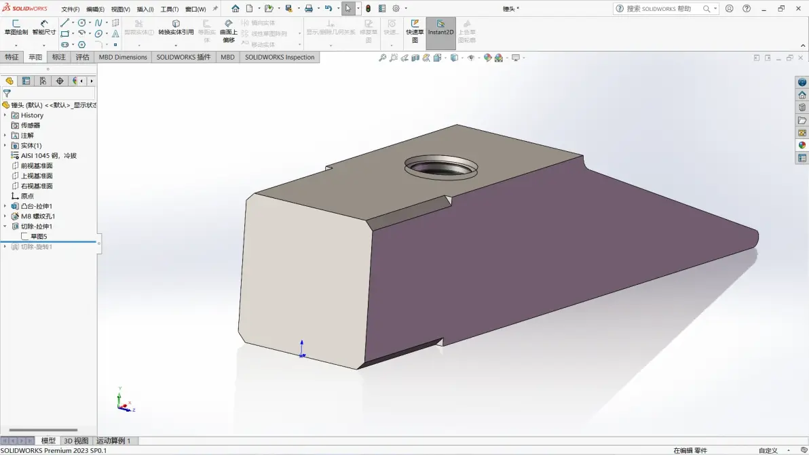Select 草图5 in the feature tree
This screenshot has width=809, height=455.
[39, 237]
